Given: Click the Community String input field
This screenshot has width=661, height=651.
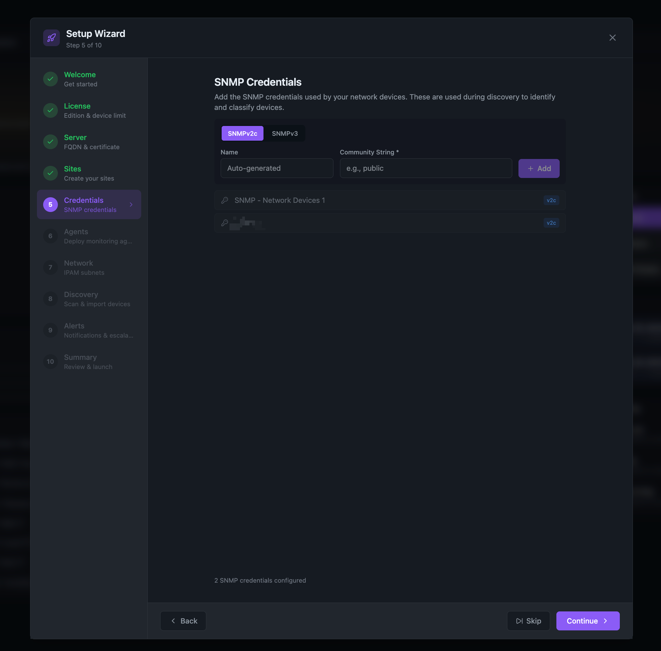Looking at the screenshot, I should 426,168.
